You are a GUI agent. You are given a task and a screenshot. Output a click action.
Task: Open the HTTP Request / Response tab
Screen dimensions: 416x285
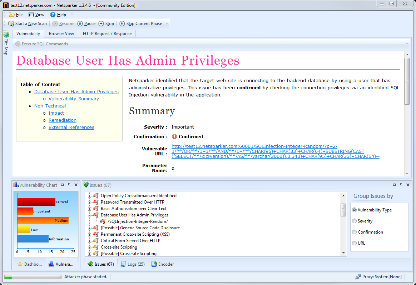107,34
